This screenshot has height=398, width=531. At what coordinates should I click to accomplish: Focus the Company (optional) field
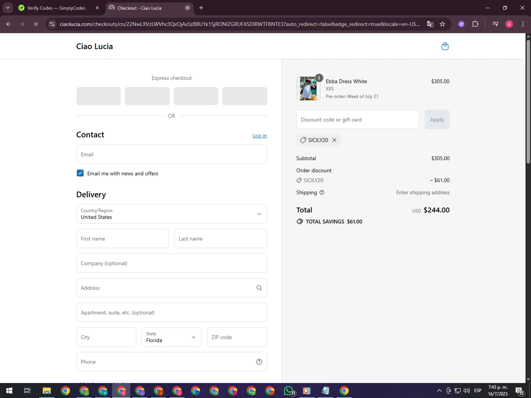click(172, 263)
